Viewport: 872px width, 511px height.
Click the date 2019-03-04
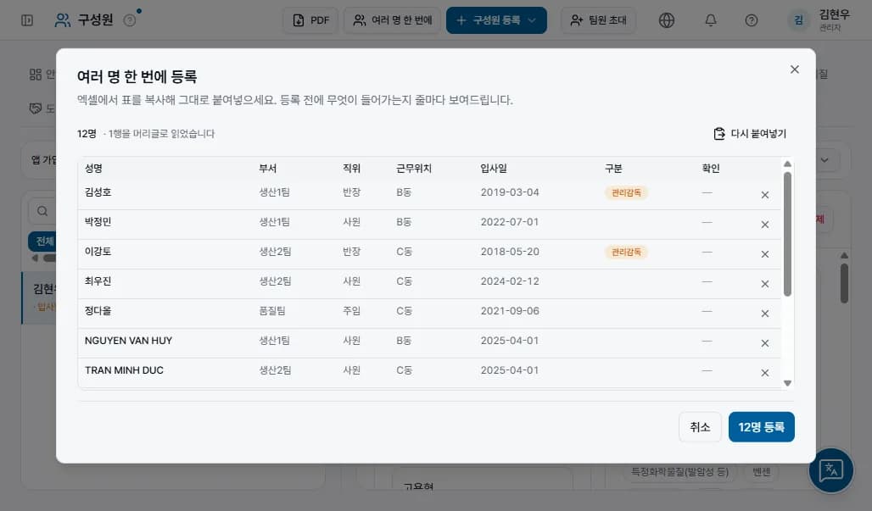(510, 192)
